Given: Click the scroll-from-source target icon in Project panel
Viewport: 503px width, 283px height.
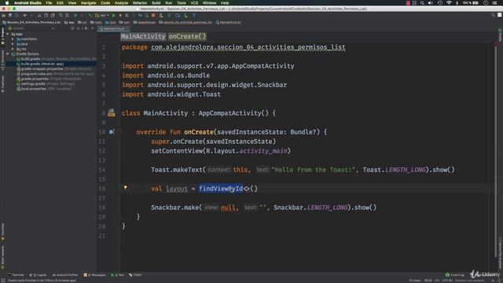Looking at the screenshot, I should pos(72,28).
